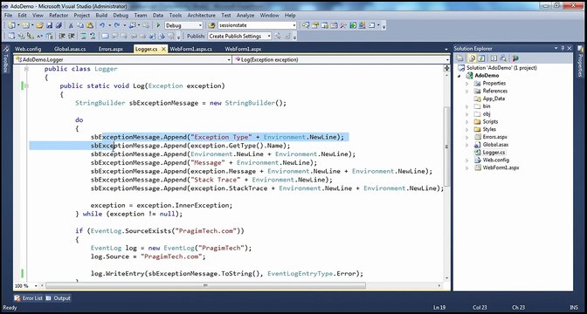
Task: Switch to the WebForm1.aspx.cs tab
Action: 191,49
